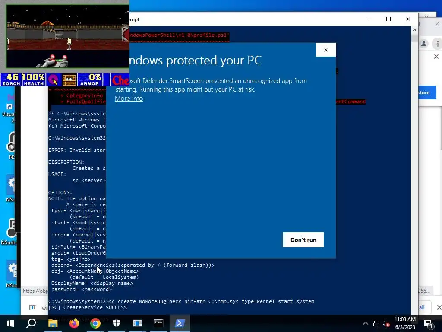Click the 'password= <password>' option line

pyautogui.click(x=82, y=289)
